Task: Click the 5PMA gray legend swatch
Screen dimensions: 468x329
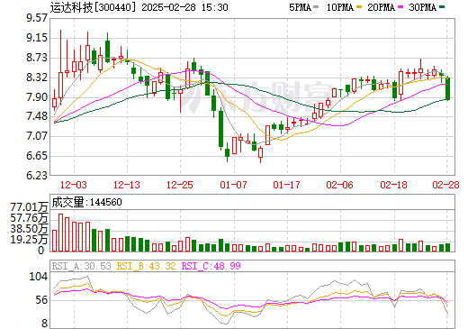Action: point(316,7)
